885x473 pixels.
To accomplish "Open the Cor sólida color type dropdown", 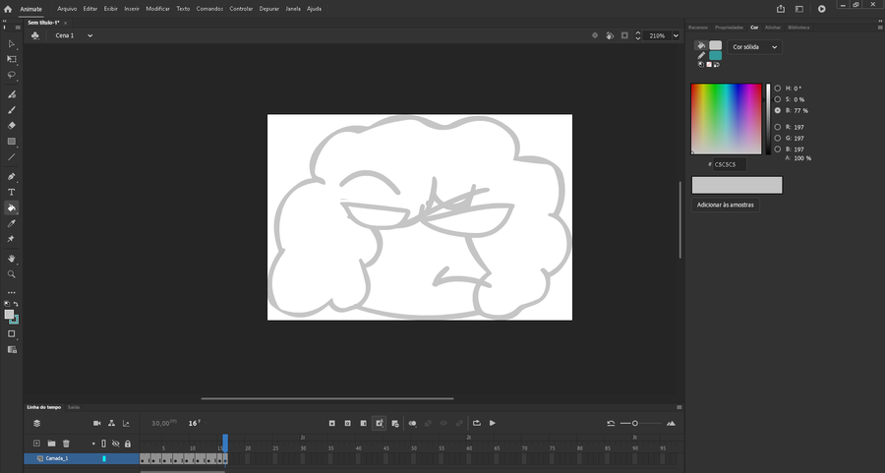I will (754, 47).
